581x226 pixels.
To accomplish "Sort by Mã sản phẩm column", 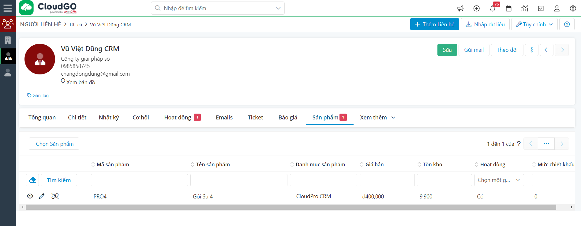I will point(110,164).
